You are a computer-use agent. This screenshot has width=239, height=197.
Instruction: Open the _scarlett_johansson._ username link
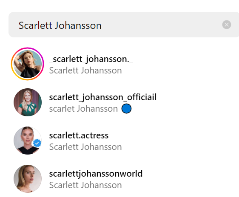click(x=91, y=59)
